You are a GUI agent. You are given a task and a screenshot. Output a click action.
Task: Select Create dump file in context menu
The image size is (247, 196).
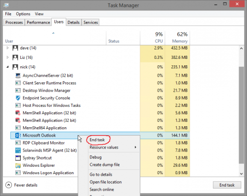pyautogui.click(x=105, y=165)
